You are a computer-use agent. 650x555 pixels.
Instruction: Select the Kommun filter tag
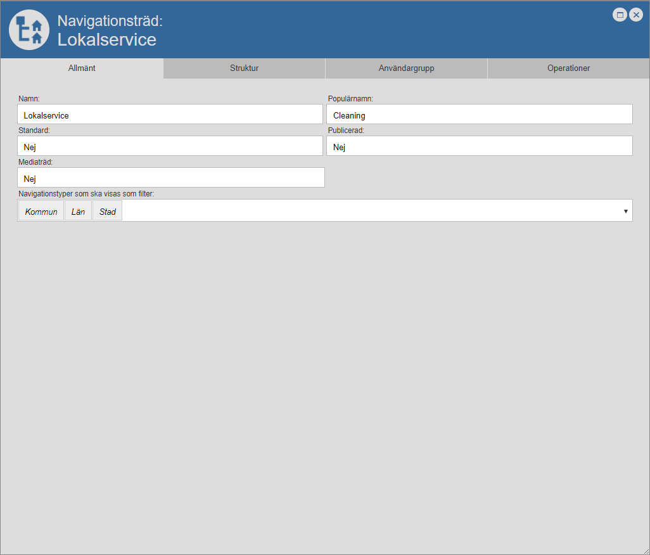[41, 212]
